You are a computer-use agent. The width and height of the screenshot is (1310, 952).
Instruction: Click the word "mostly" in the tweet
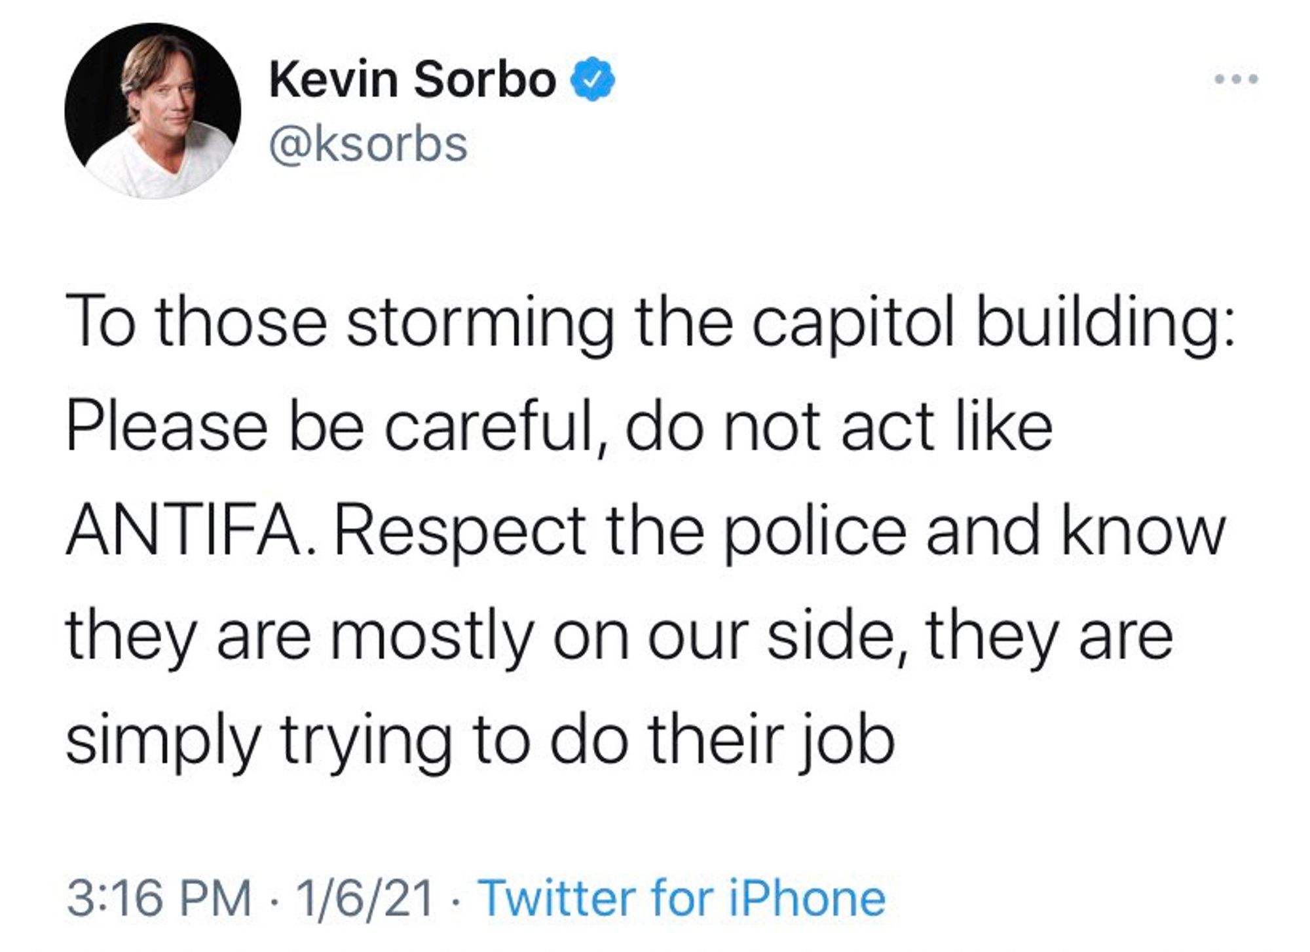click(430, 636)
